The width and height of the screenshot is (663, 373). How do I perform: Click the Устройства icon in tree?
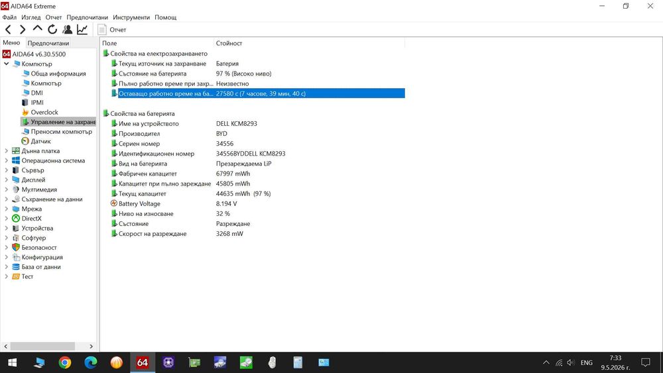tap(16, 228)
